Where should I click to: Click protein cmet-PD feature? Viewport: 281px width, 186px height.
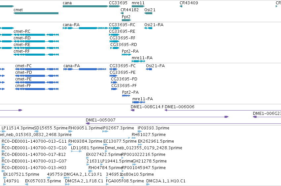point(37,76)
